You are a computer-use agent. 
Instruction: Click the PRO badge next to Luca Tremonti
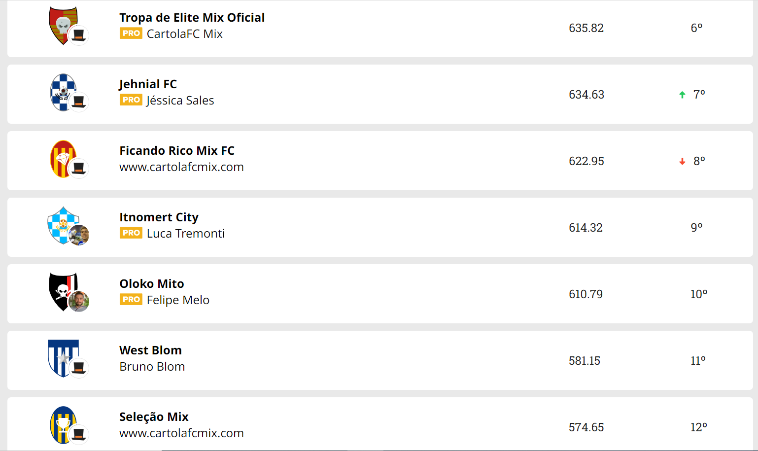coord(131,233)
